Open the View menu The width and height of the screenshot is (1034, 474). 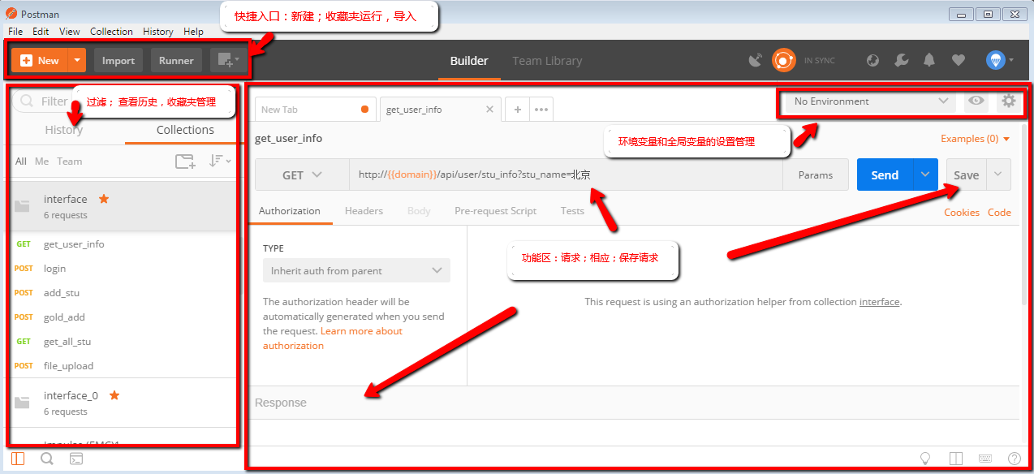pyautogui.click(x=70, y=32)
